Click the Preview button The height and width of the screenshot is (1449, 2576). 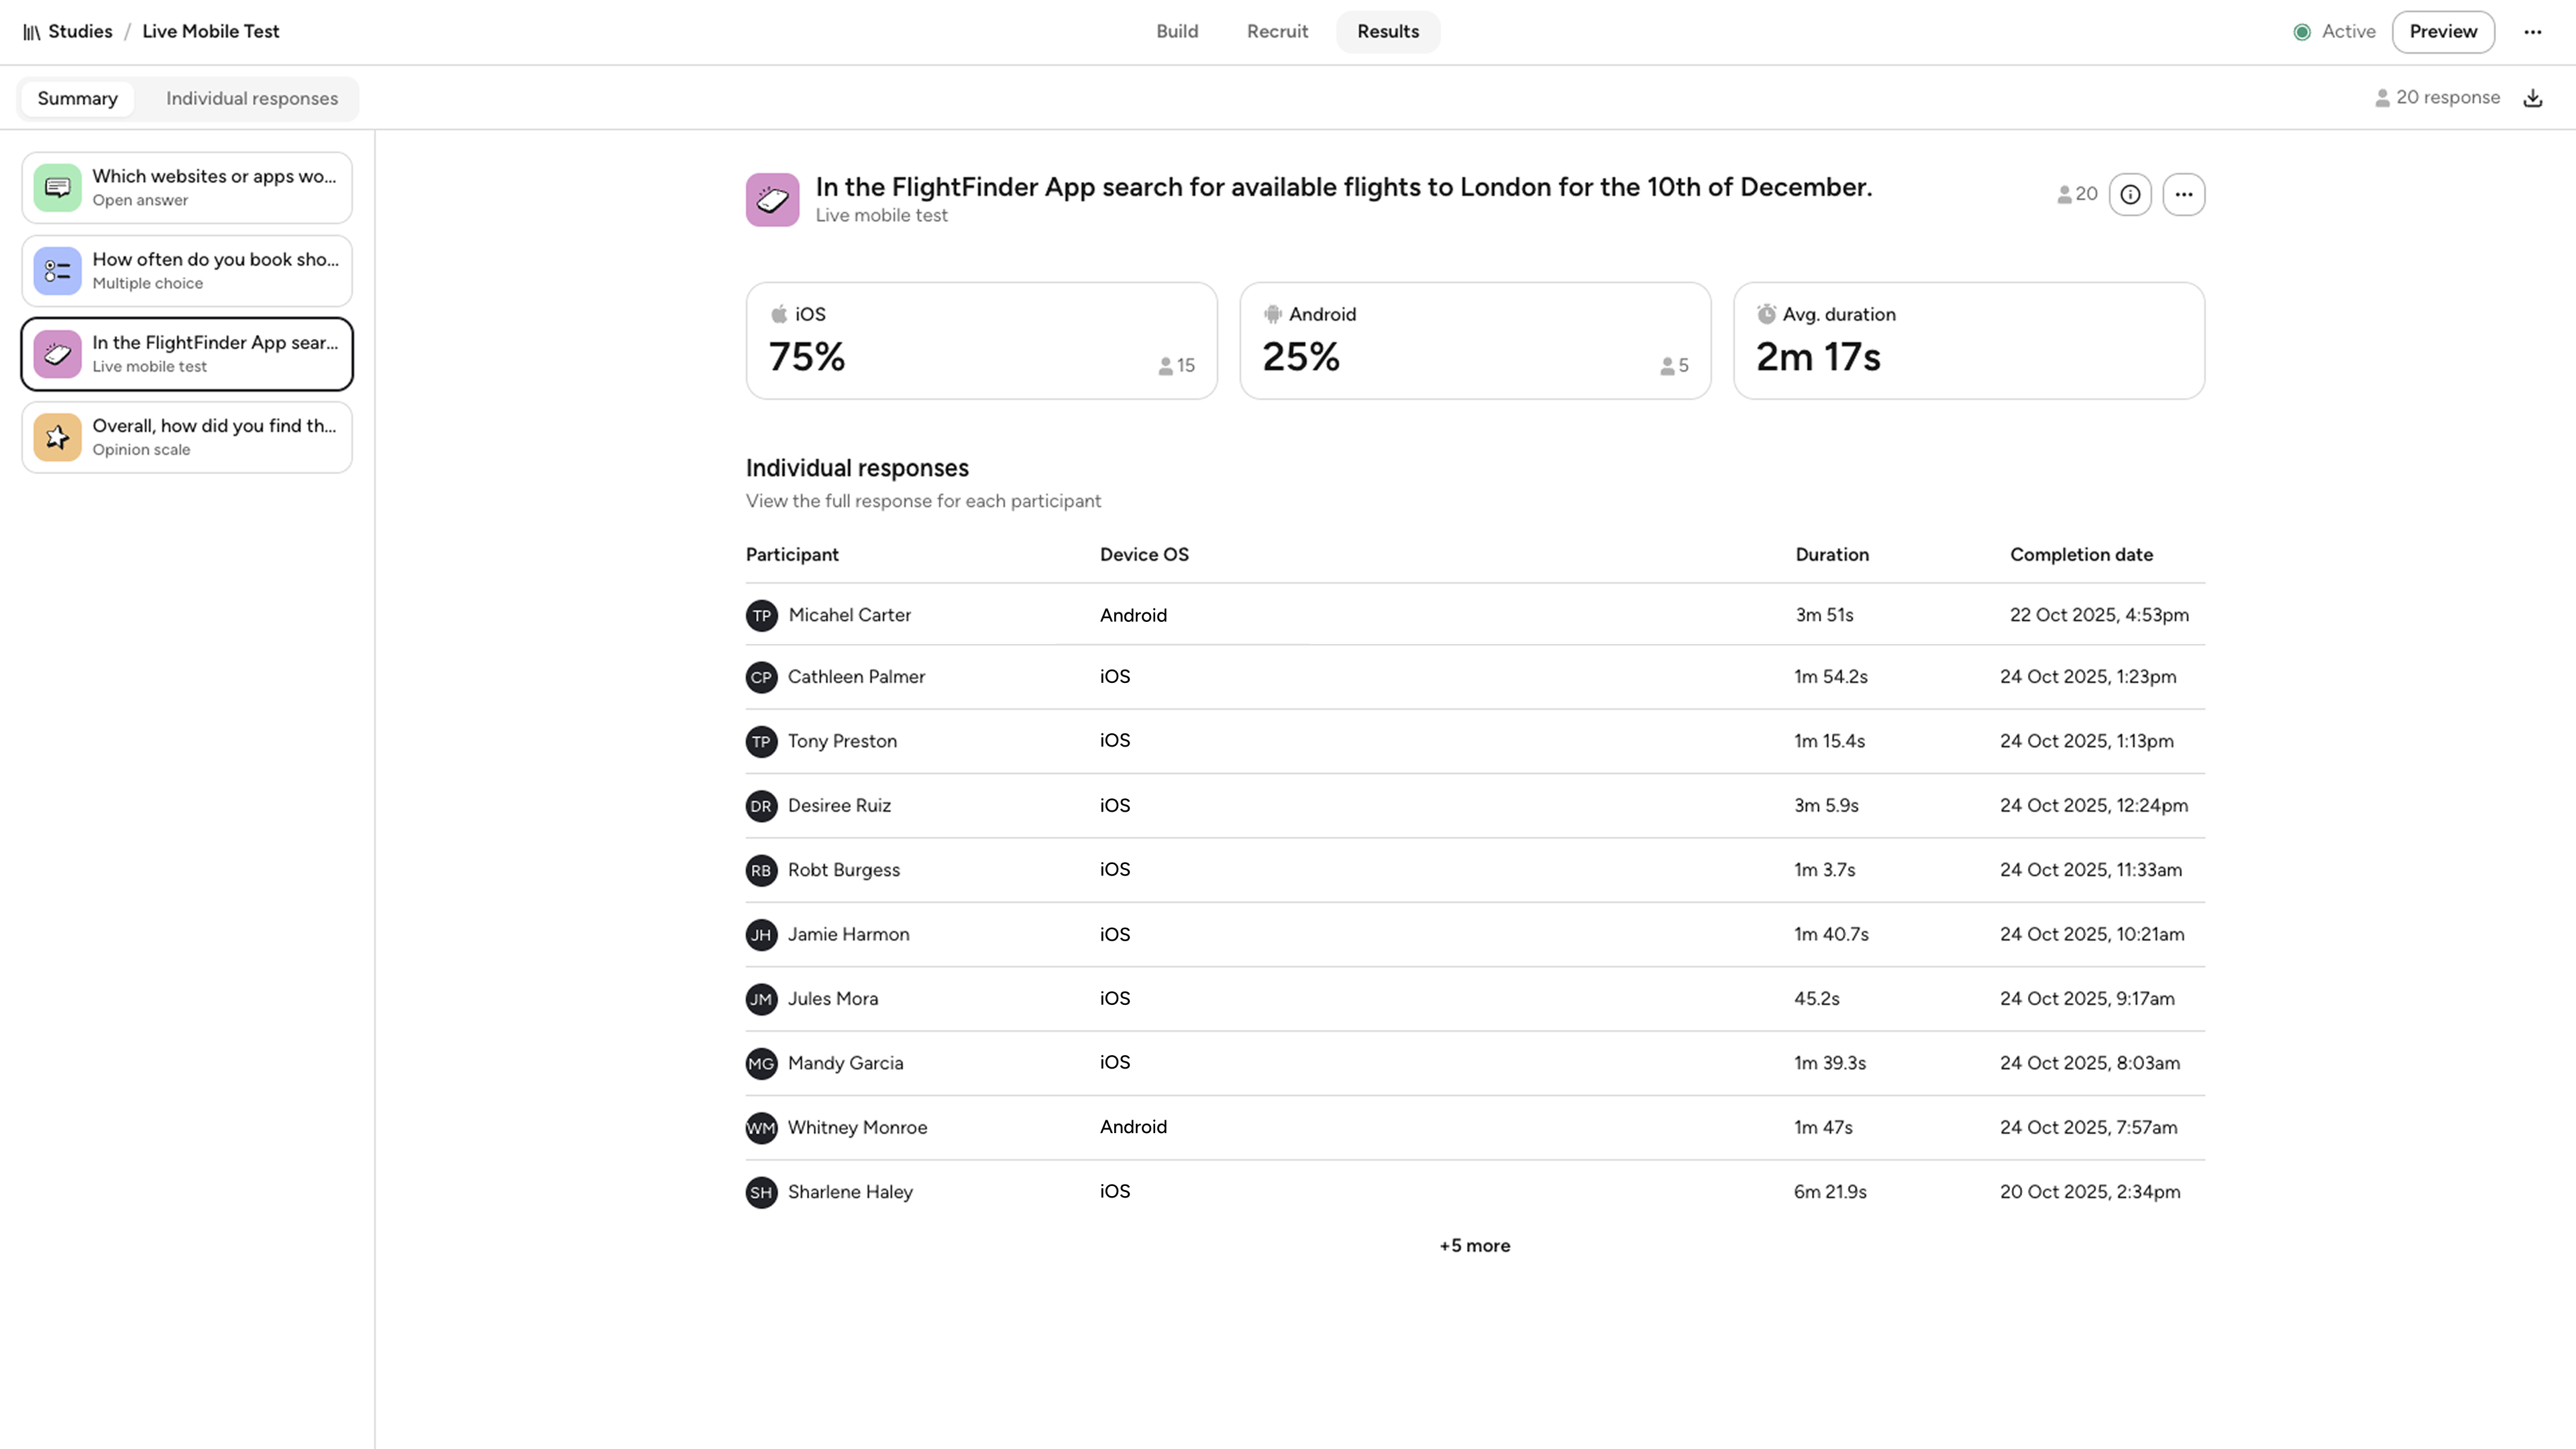click(x=2442, y=32)
